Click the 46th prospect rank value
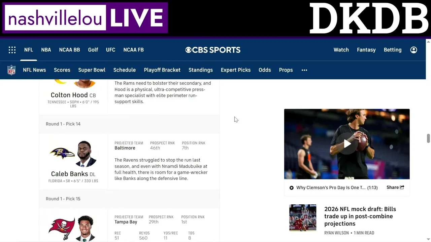This screenshot has width=431, height=242. [155, 148]
